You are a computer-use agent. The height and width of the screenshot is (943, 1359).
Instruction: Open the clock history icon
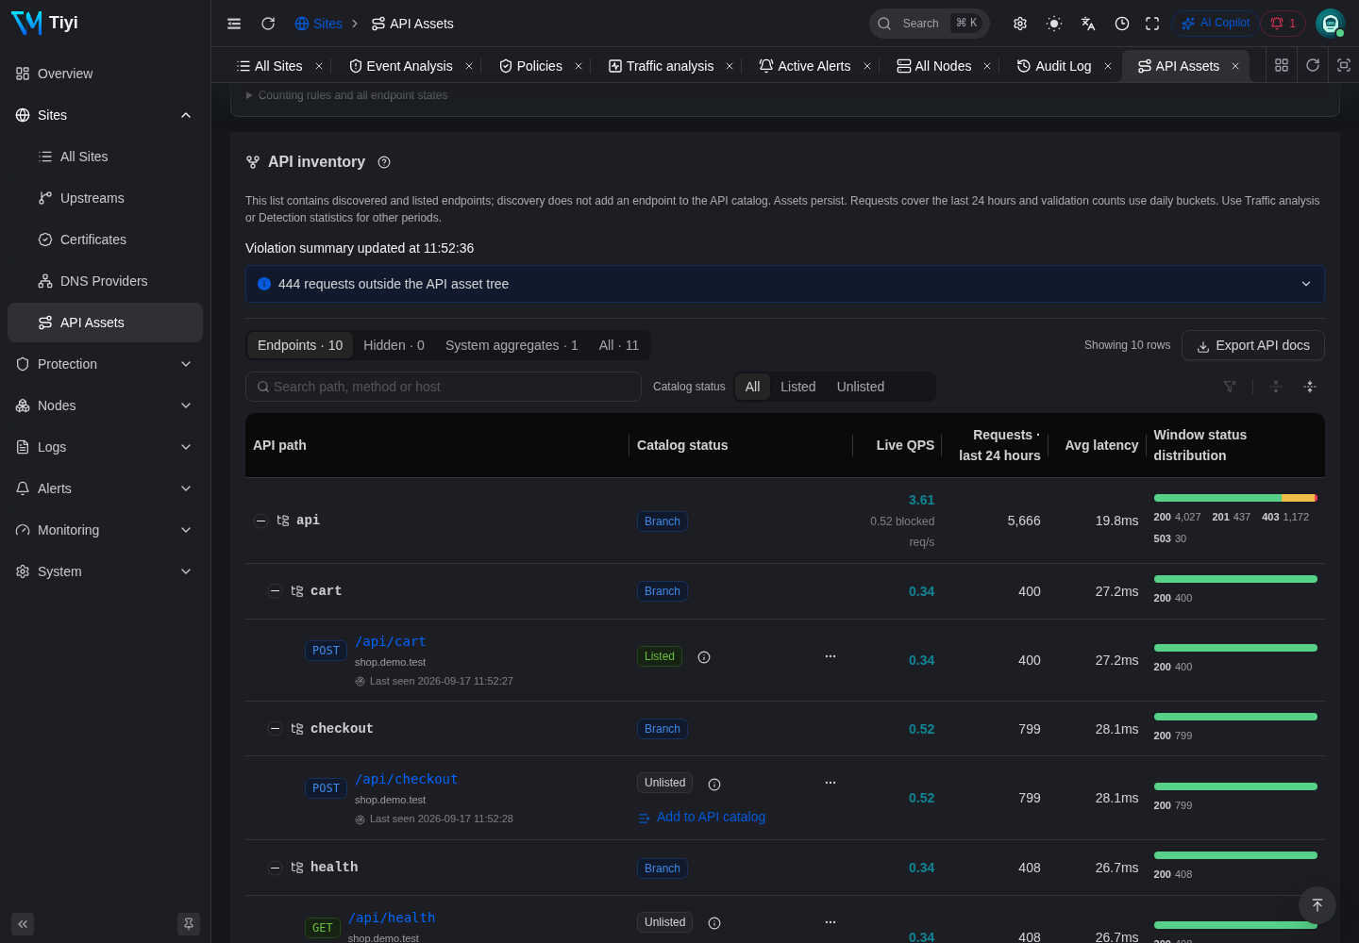1122,24
